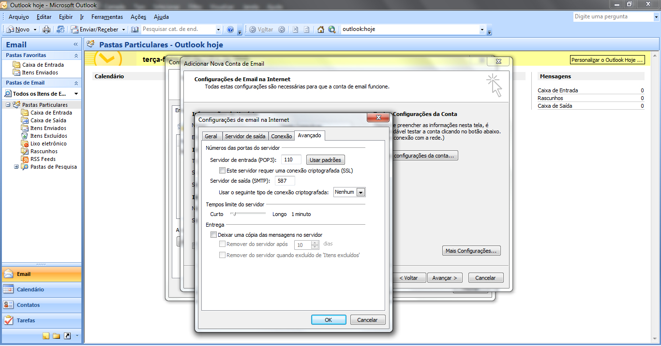Collapse the Email navigation pane chevron
The width and height of the screenshot is (661, 346).
point(75,44)
